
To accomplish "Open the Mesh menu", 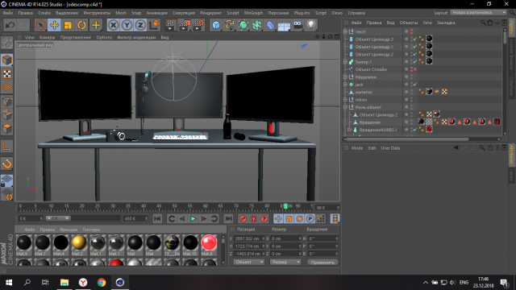I will click(120, 13).
